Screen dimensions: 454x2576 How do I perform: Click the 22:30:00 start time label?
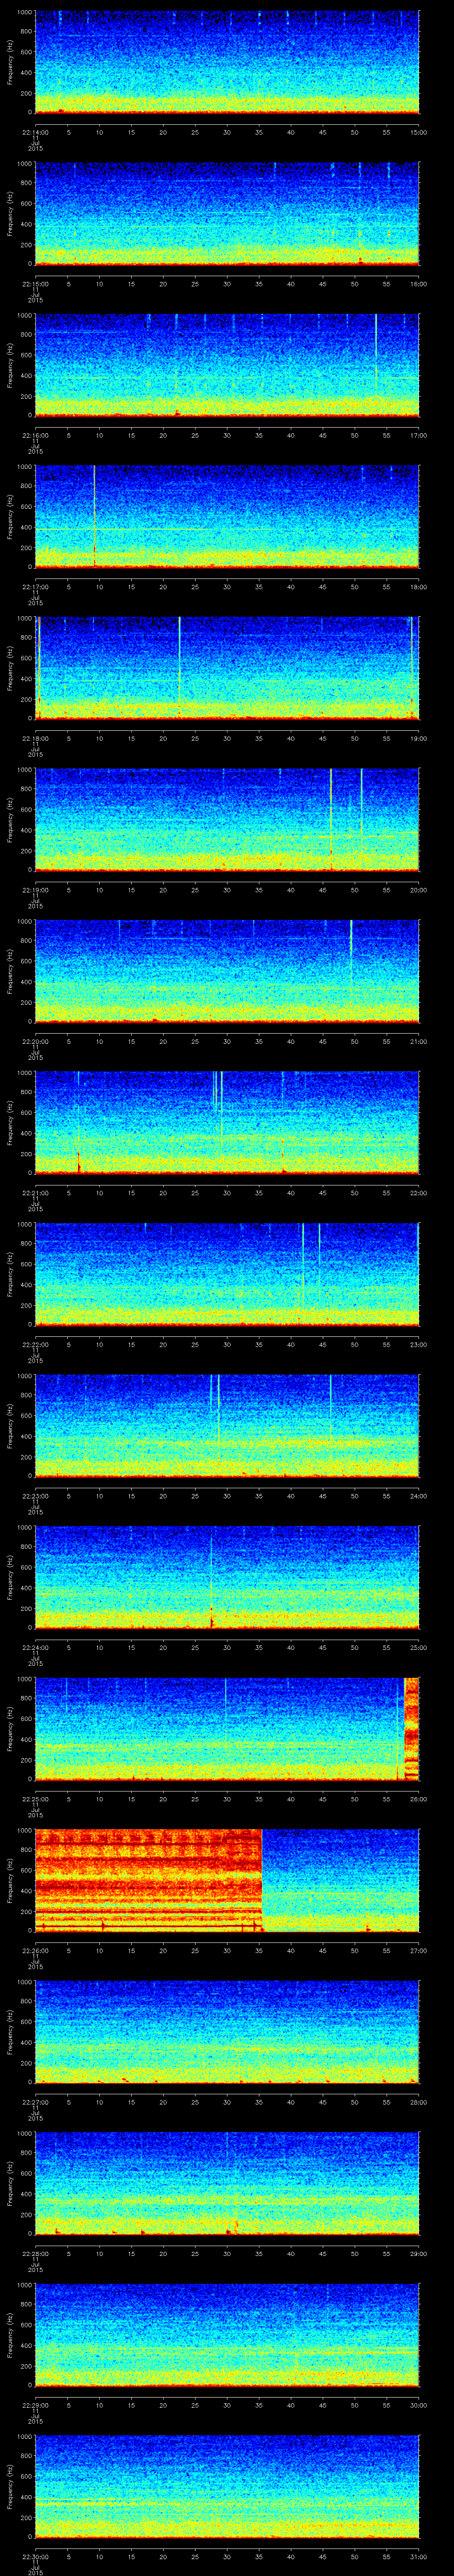35,2556
